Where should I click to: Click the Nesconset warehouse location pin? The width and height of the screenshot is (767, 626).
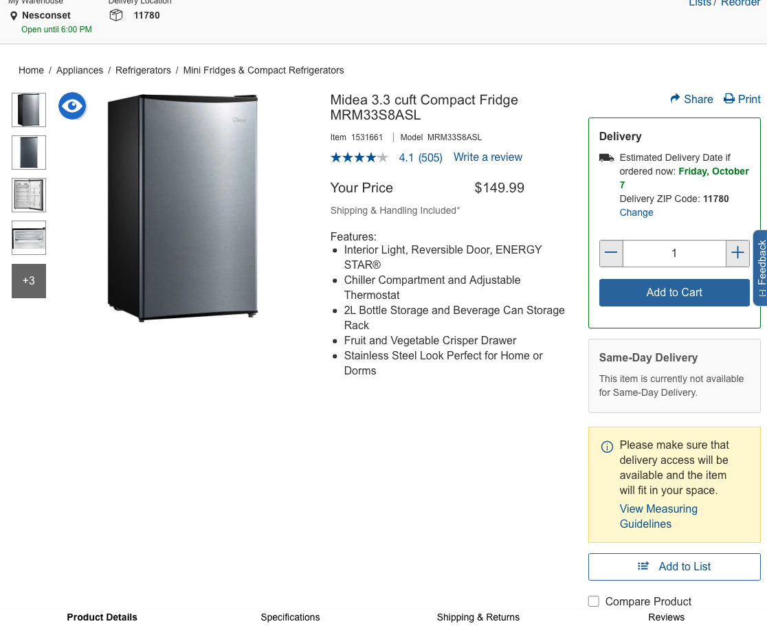click(x=14, y=16)
